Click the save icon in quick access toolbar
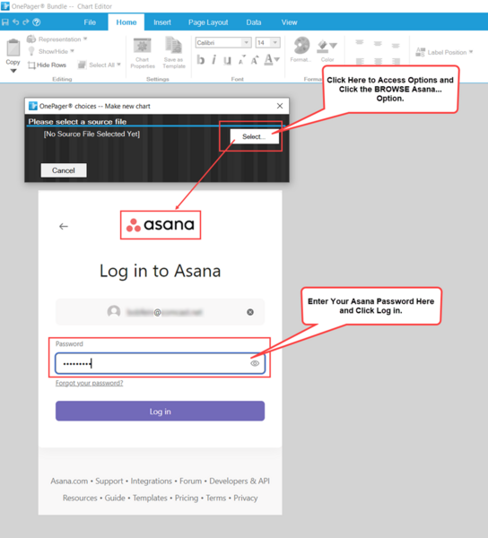This screenshot has height=538, width=488. point(5,22)
